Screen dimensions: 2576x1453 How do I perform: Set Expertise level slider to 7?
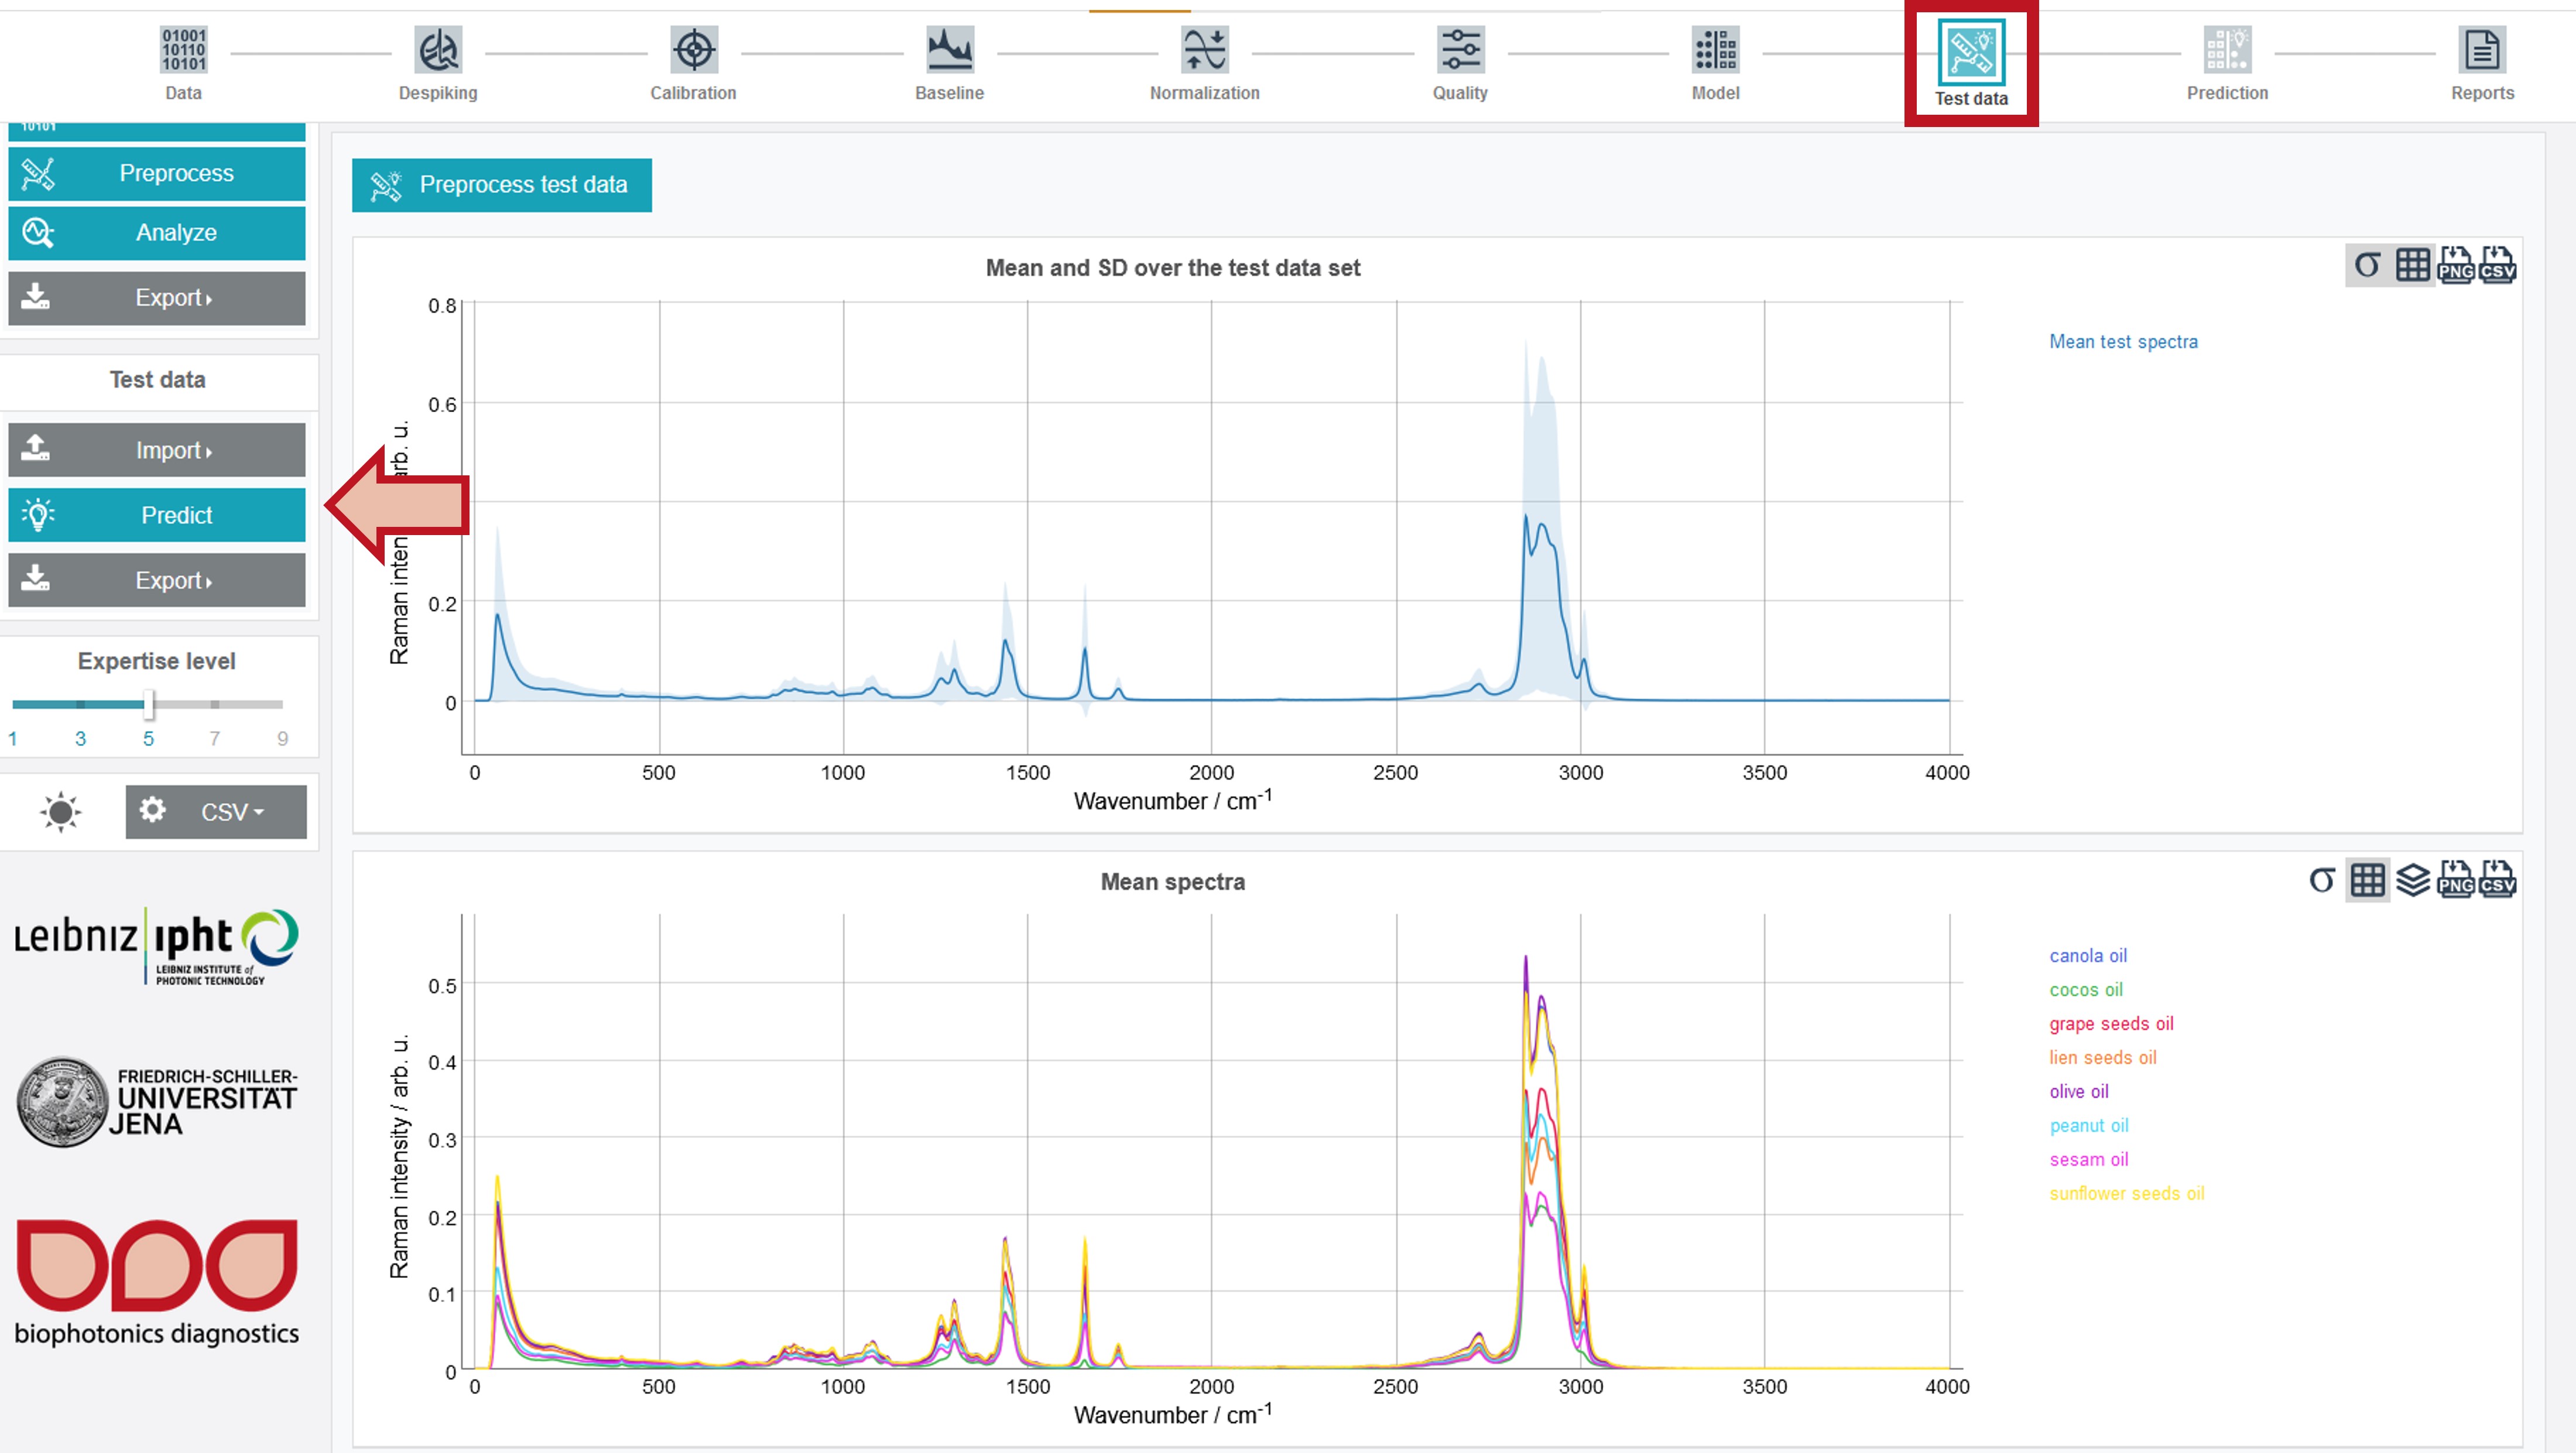coord(215,704)
